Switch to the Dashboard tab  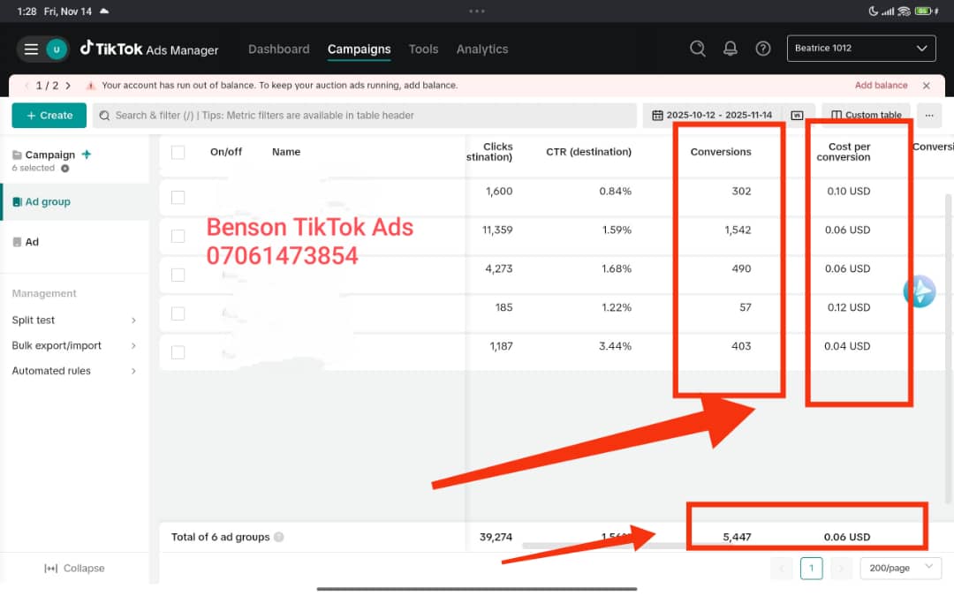278,49
